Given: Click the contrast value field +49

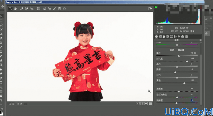Looking at the screenshot, I should coord(192,58).
